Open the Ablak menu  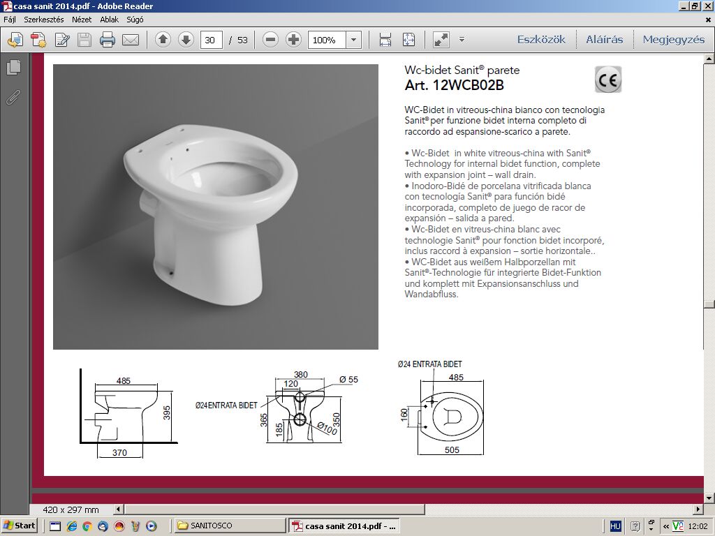(109, 20)
